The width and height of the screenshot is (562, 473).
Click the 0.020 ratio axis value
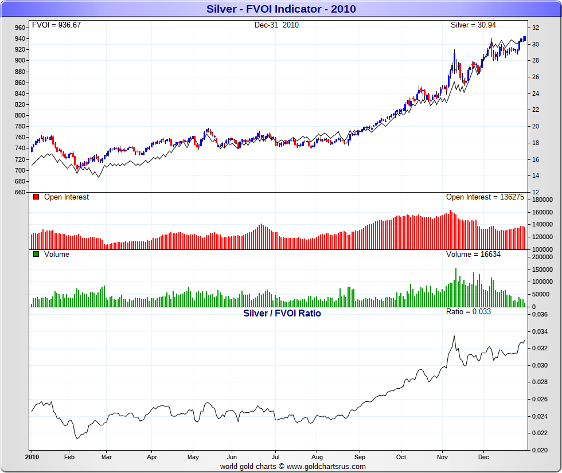click(x=540, y=450)
